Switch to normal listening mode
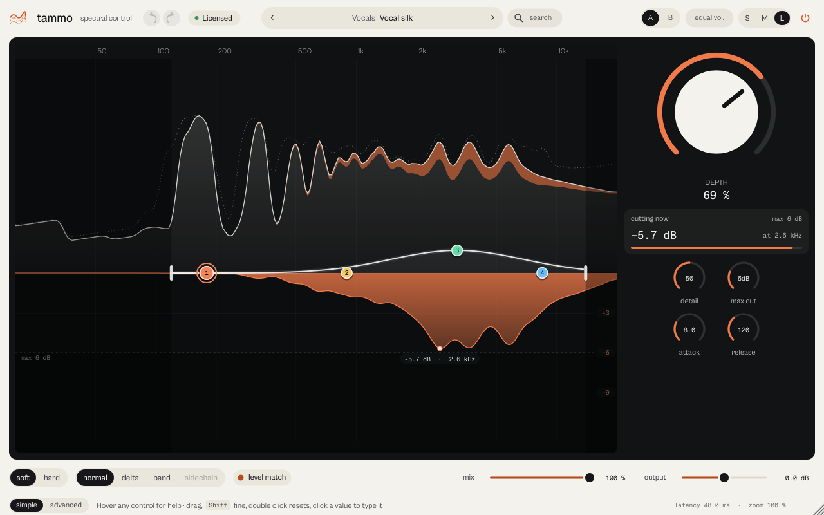The image size is (824, 515). pos(95,478)
